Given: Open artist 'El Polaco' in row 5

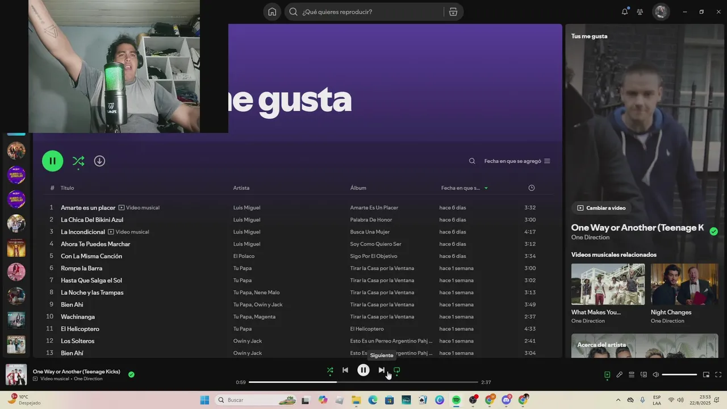Looking at the screenshot, I should [x=244, y=256].
